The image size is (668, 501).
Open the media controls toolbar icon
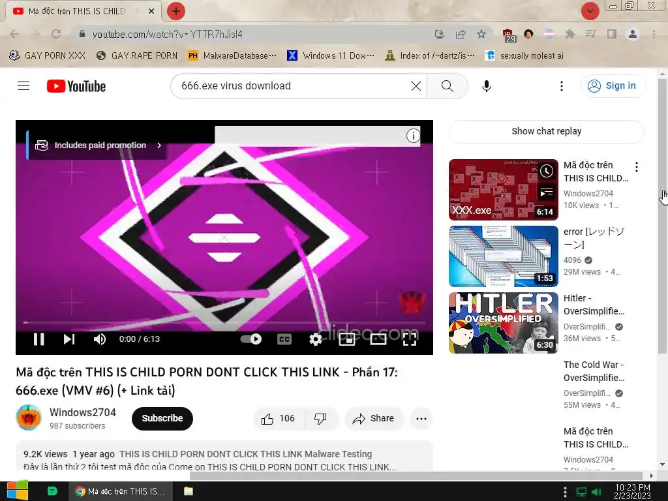click(590, 34)
